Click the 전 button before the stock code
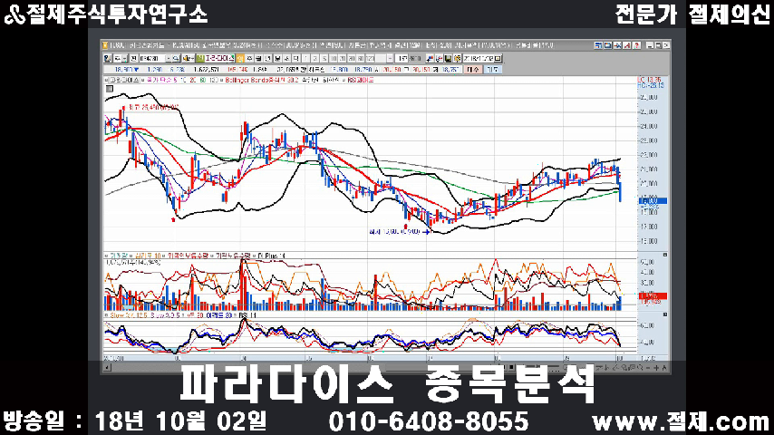Image resolution: width=774 pixels, height=435 pixels. (x=133, y=58)
